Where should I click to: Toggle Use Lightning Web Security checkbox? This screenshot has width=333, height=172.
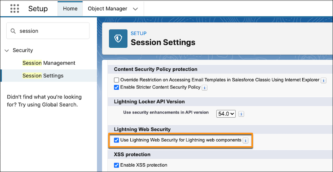pos(117,140)
